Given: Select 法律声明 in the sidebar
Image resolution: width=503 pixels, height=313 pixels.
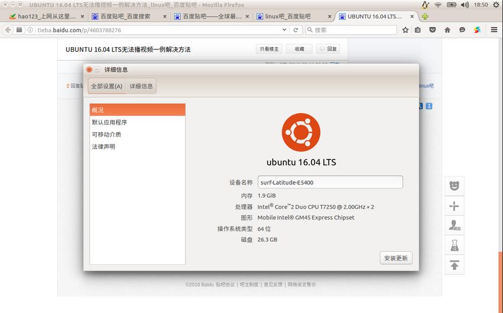Looking at the screenshot, I should click(137, 146).
